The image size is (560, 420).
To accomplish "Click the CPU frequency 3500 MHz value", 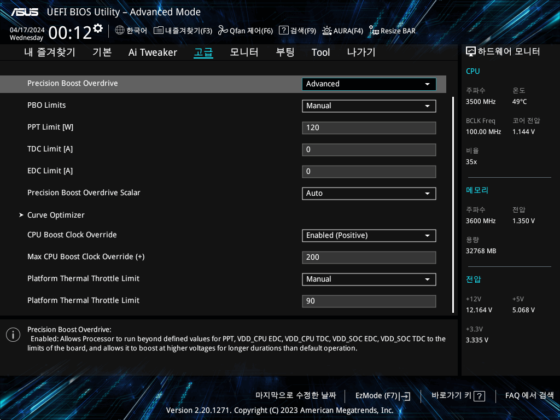I will tap(480, 102).
